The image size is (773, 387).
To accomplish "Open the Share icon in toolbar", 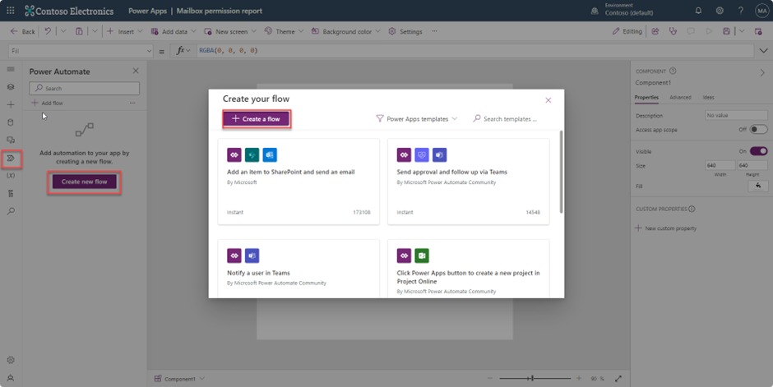I will tap(655, 31).
